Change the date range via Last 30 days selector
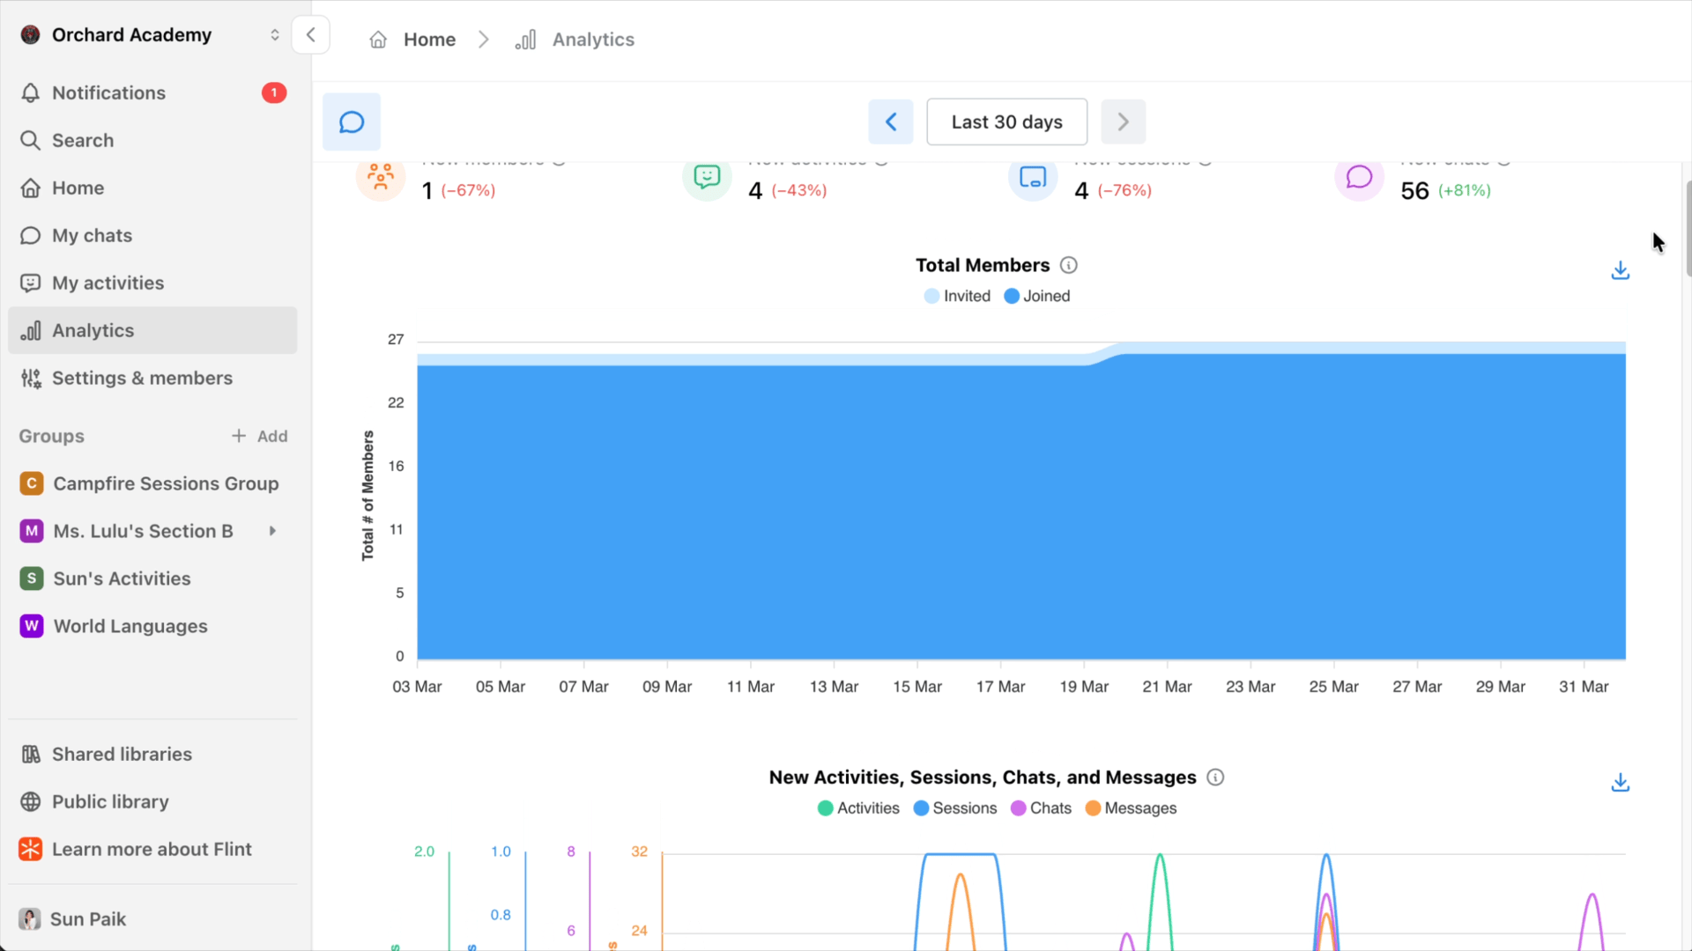Screen dimensions: 1692x951 1006,122
